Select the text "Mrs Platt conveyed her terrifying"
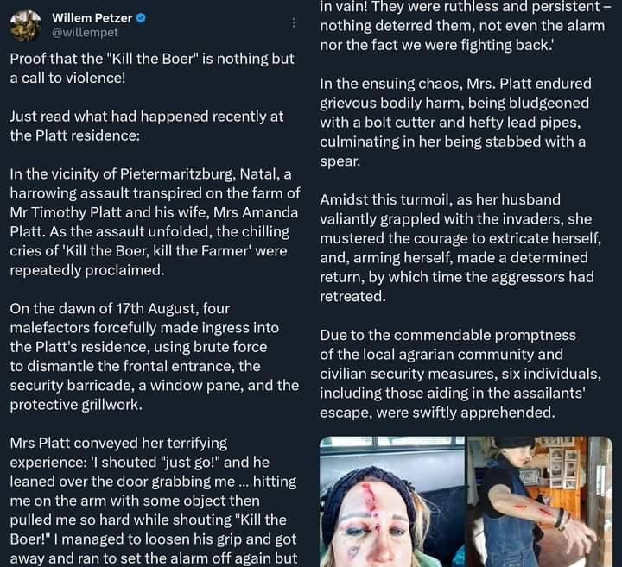 [118, 443]
